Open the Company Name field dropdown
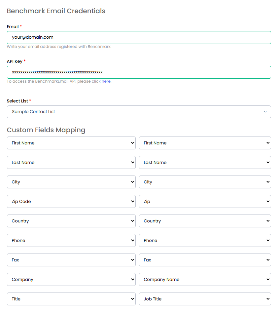 pyautogui.click(x=205, y=279)
